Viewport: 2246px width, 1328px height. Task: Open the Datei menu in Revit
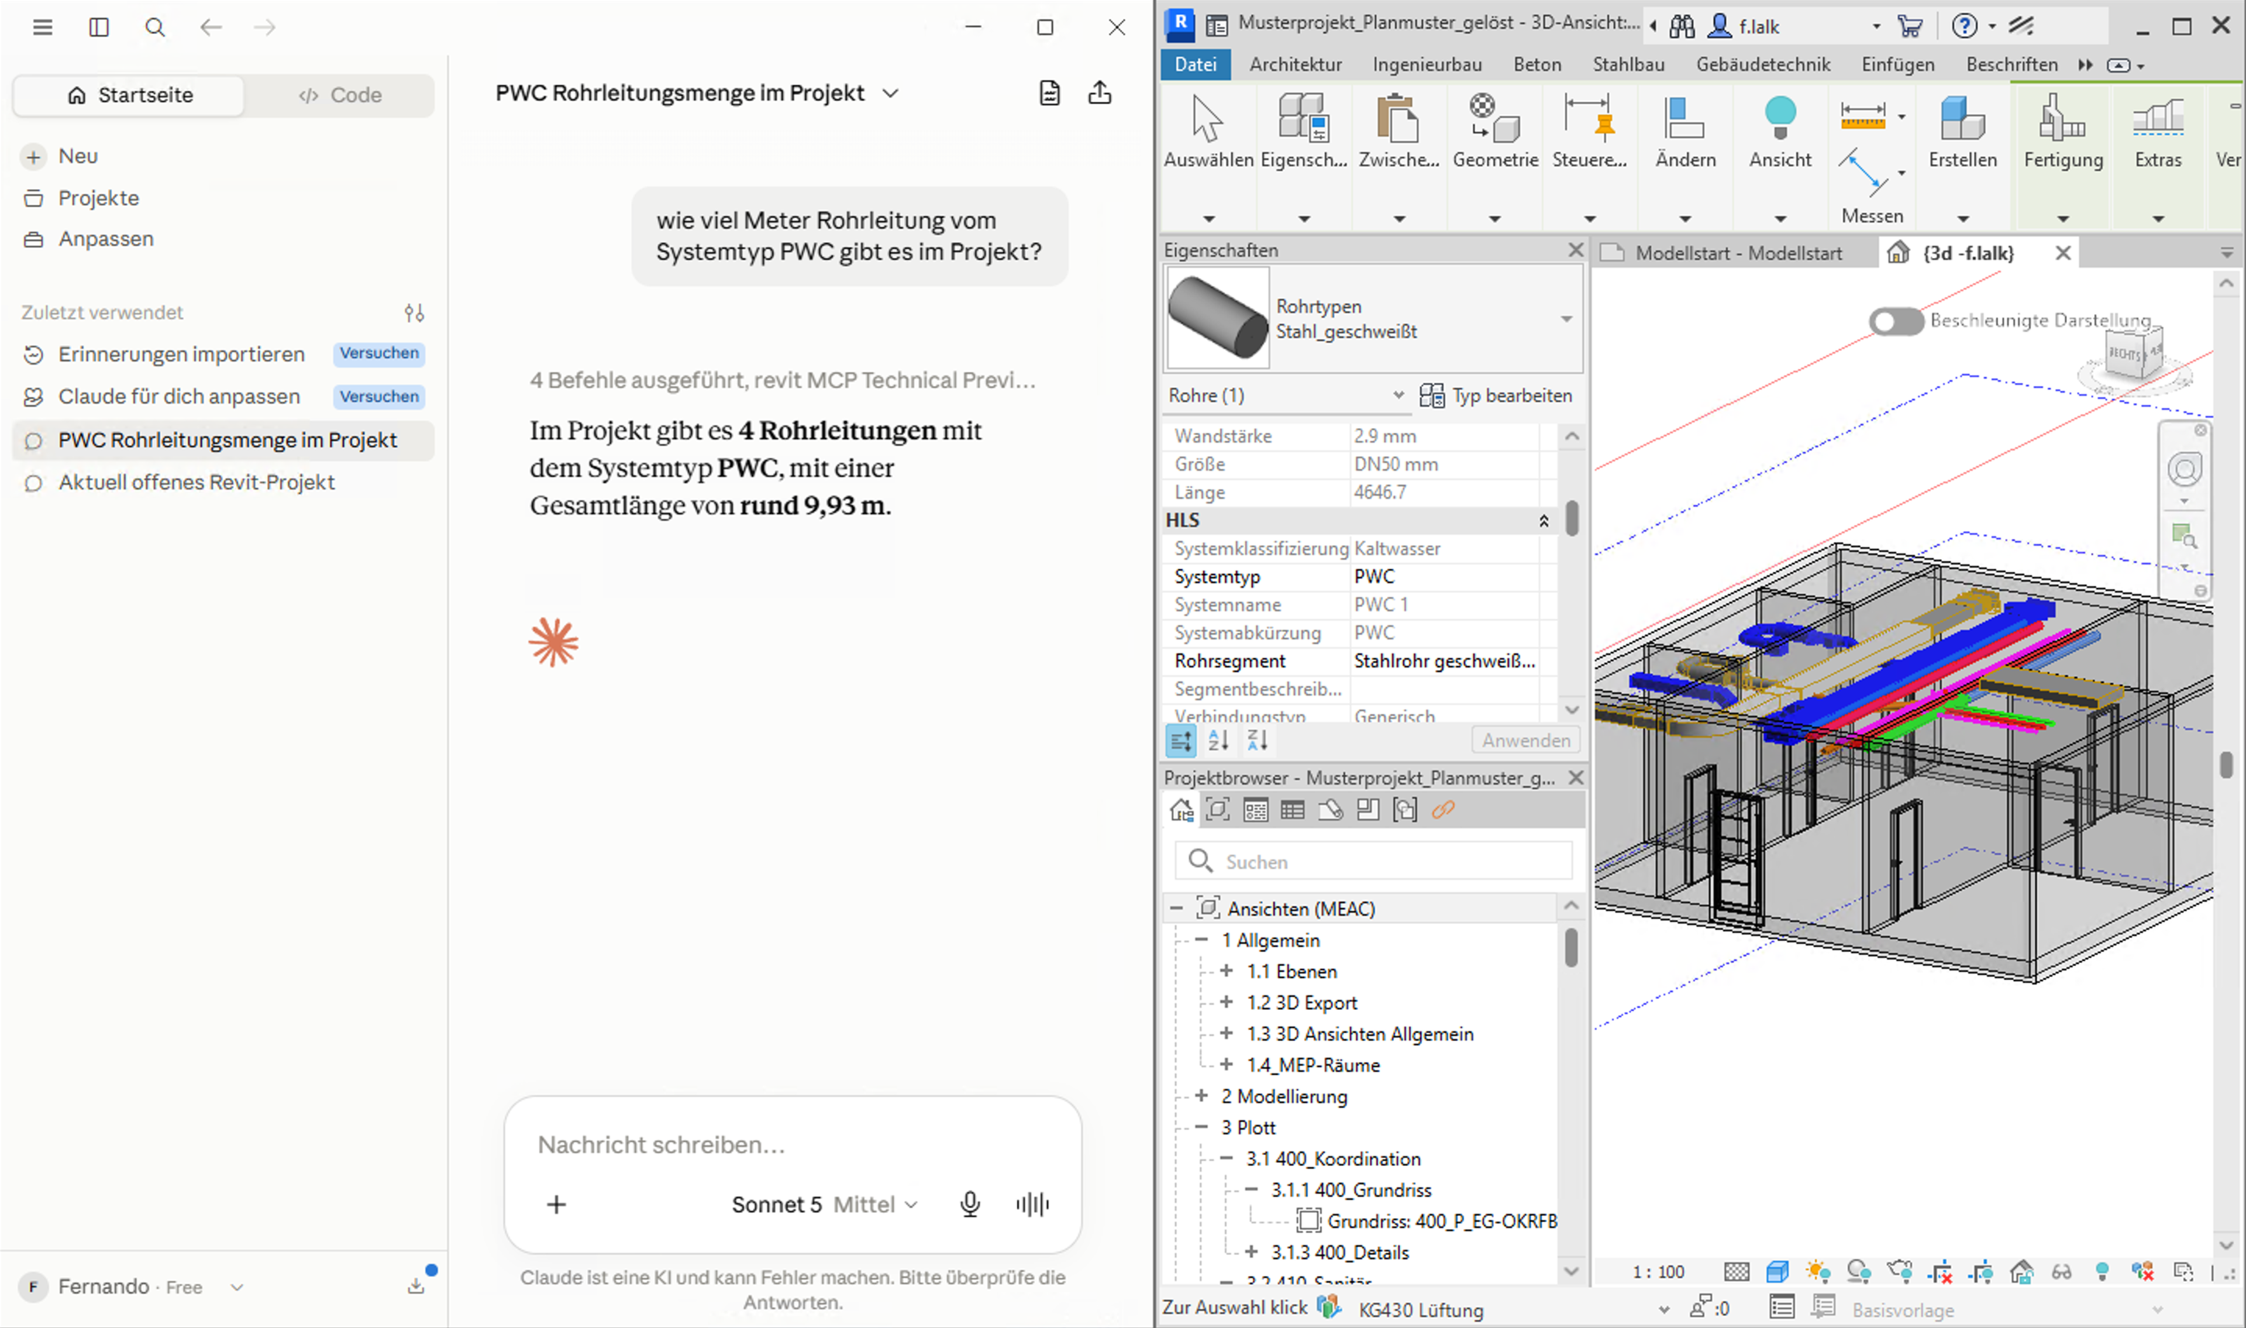click(1195, 64)
